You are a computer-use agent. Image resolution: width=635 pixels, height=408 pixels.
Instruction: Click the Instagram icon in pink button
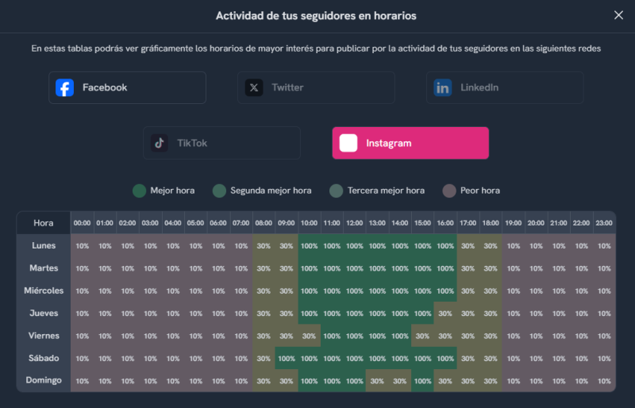tap(348, 143)
